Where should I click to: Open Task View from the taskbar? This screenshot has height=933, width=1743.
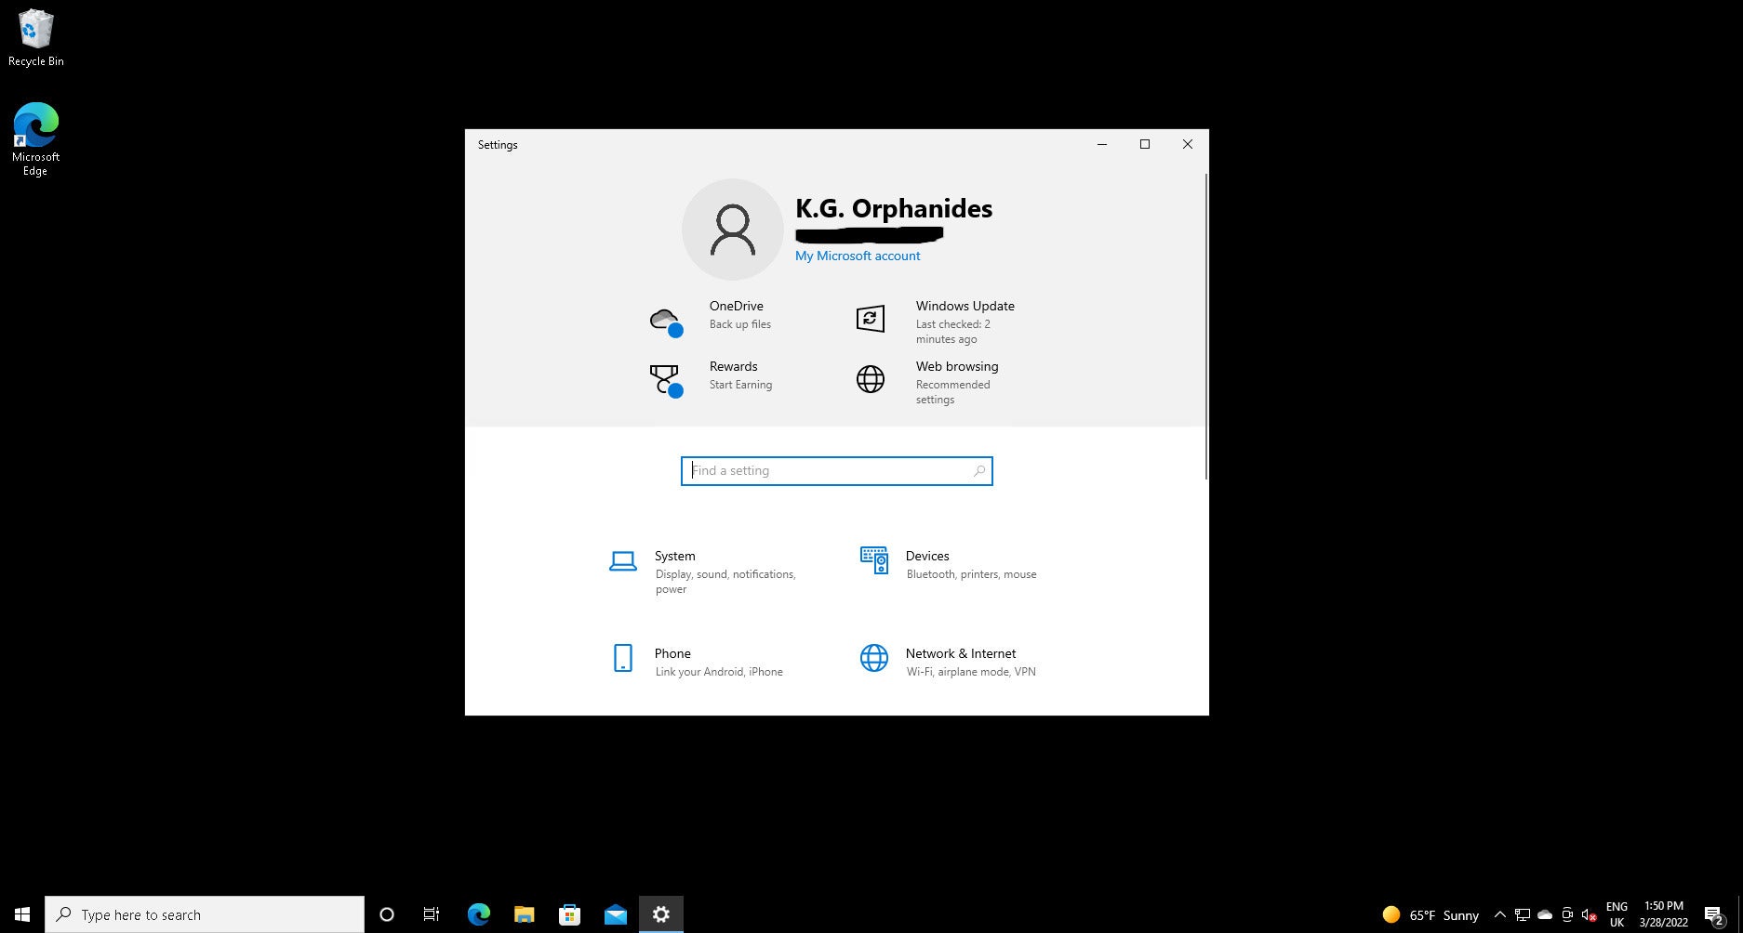(x=432, y=914)
